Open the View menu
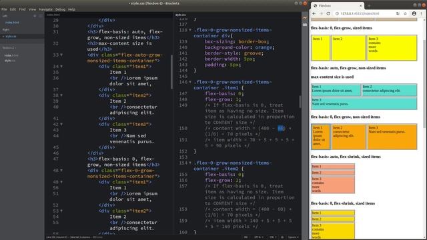 click(x=32, y=9)
